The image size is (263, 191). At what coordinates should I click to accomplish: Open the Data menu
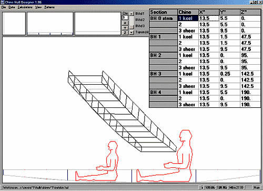coord(12,7)
